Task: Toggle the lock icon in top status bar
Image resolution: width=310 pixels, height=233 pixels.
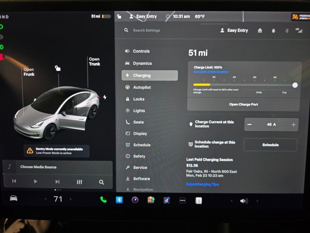Action: [119, 17]
